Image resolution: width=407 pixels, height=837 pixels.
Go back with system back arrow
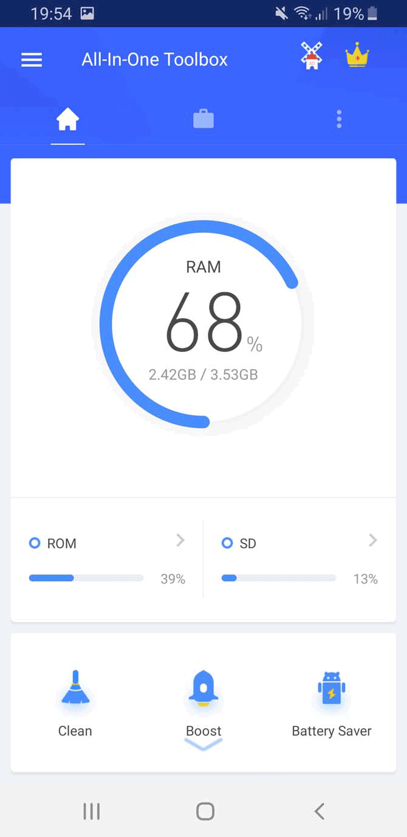[319, 811]
